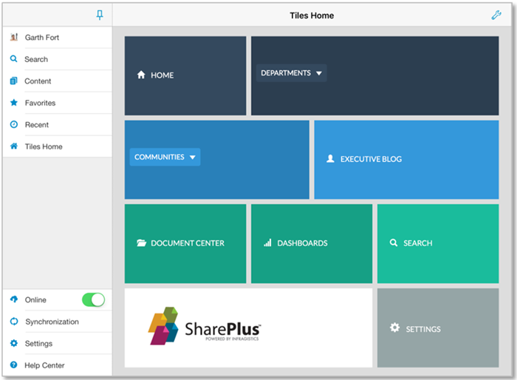Viewport: 517px width, 380px height.
Task: Click the pin icon atop sidebar
Action: tap(100, 15)
